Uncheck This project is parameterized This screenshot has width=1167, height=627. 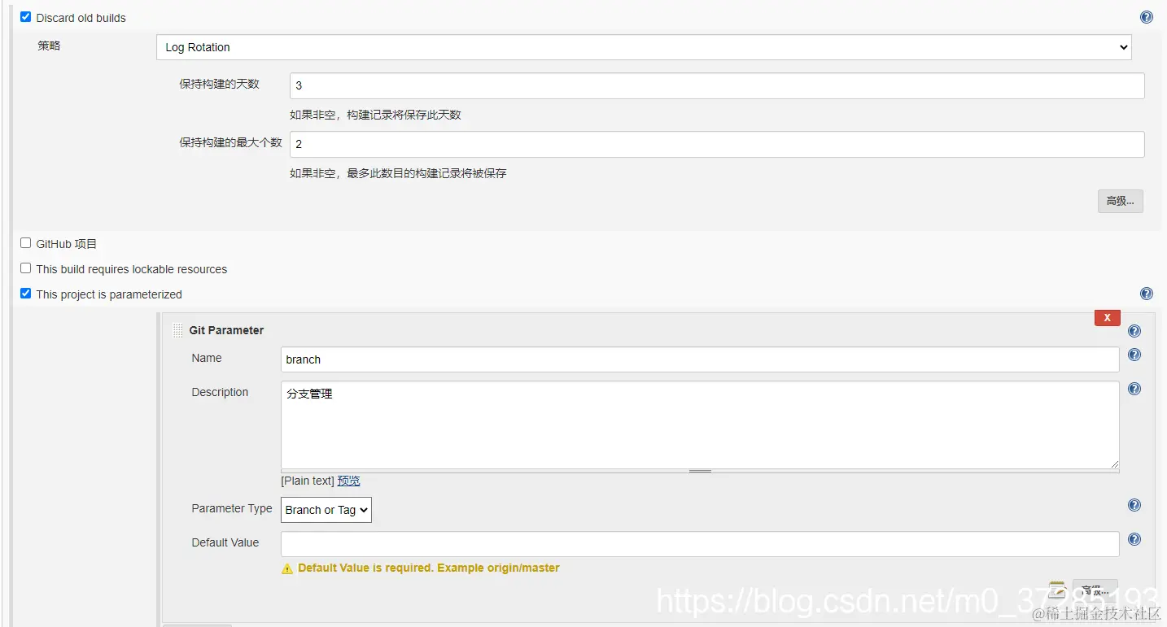click(x=26, y=293)
